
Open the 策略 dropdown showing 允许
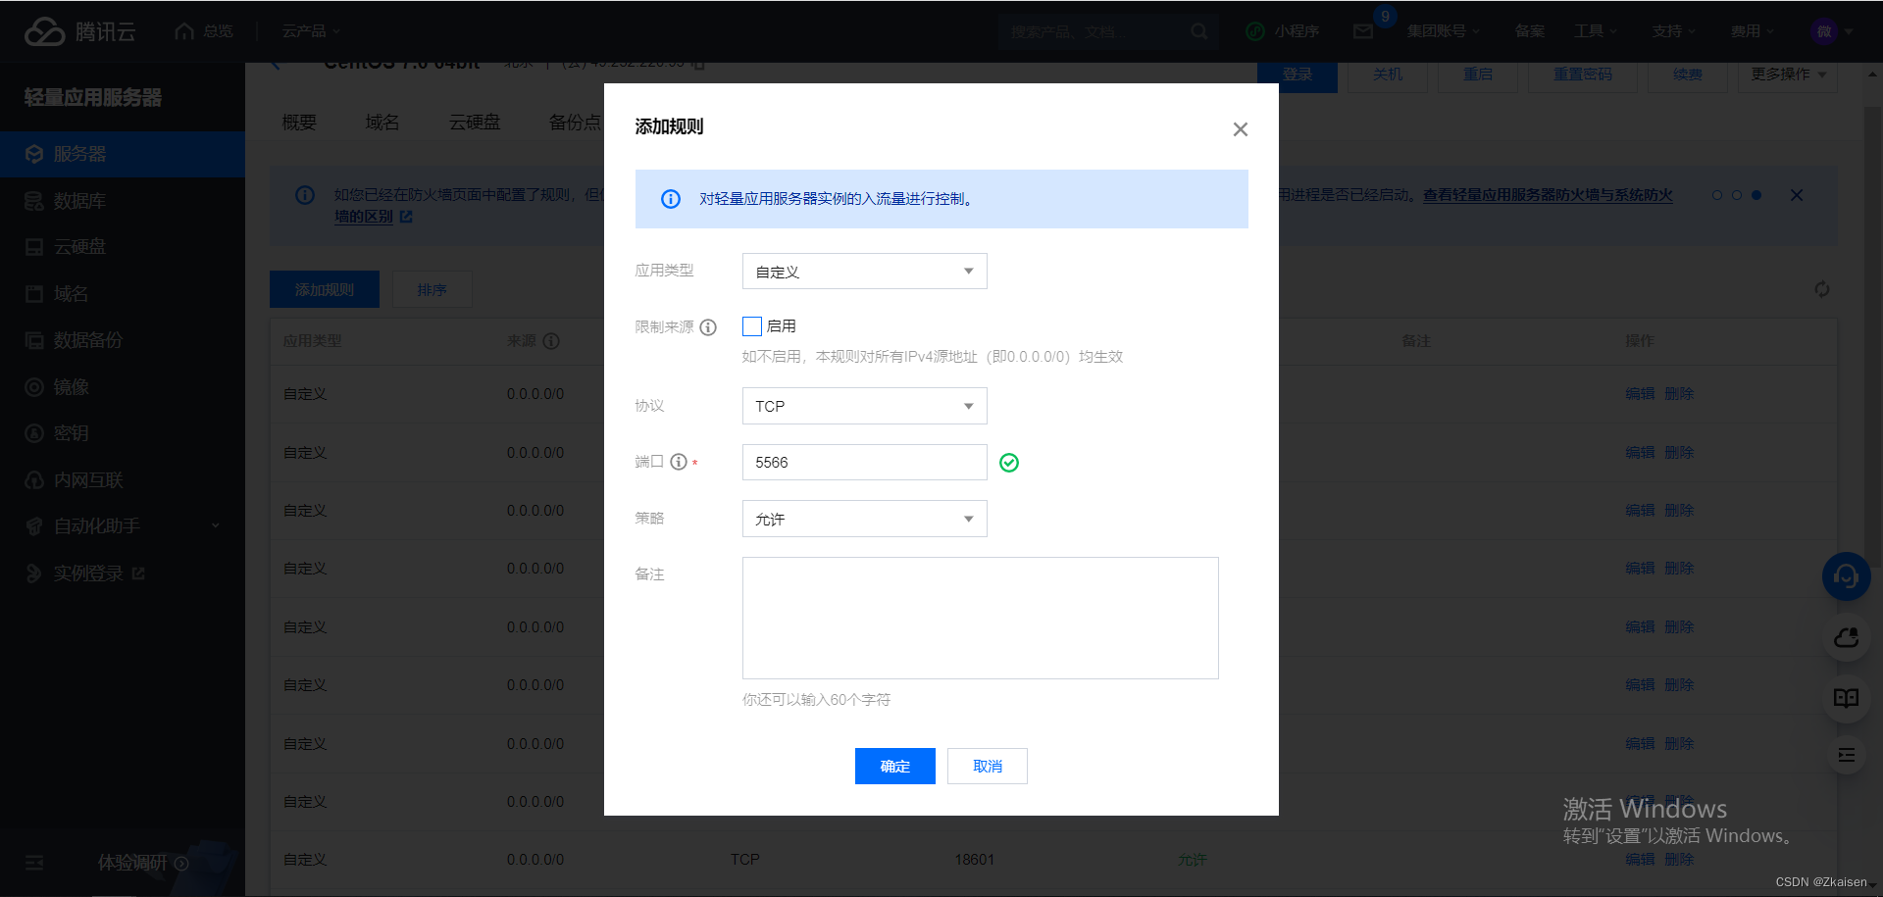[x=864, y=519]
